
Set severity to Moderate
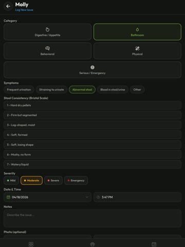tap(31, 181)
